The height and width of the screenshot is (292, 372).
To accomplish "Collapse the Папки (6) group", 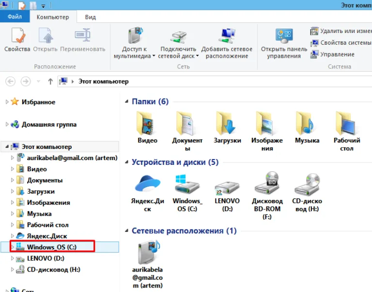I will [127, 101].
